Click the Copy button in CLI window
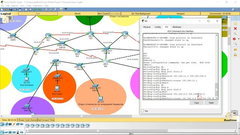 coord(196,103)
